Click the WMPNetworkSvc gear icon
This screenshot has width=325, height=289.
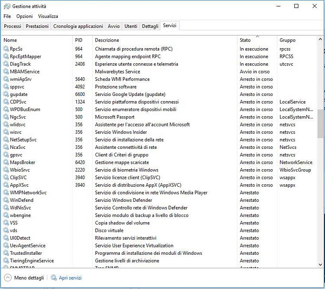6,193
